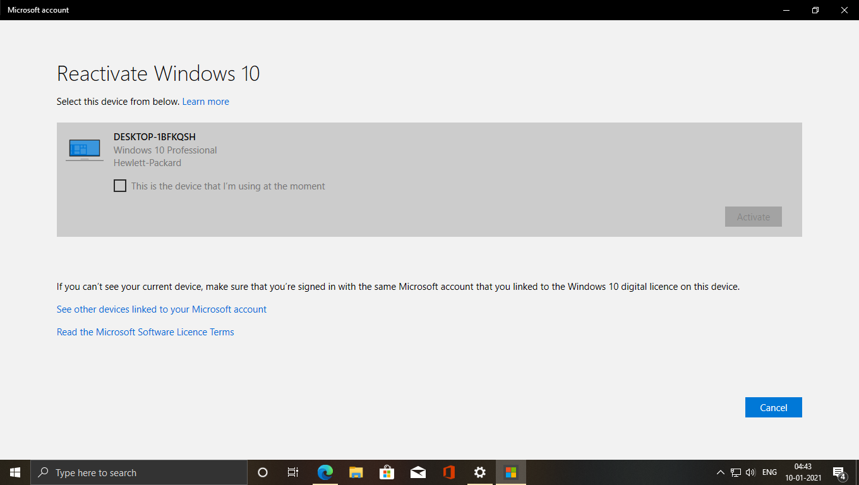This screenshot has width=859, height=485.
Task: Open Task View from taskbar
Action: pyautogui.click(x=293, y=472)
